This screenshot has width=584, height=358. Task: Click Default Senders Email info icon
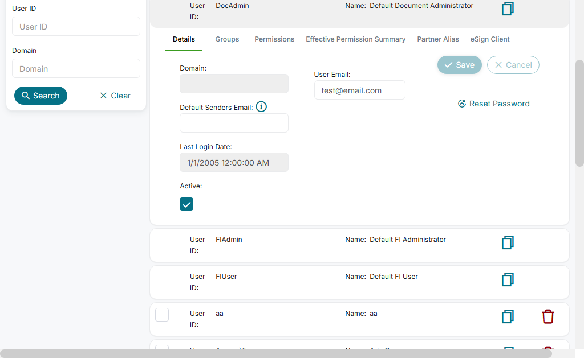(261, 106)
